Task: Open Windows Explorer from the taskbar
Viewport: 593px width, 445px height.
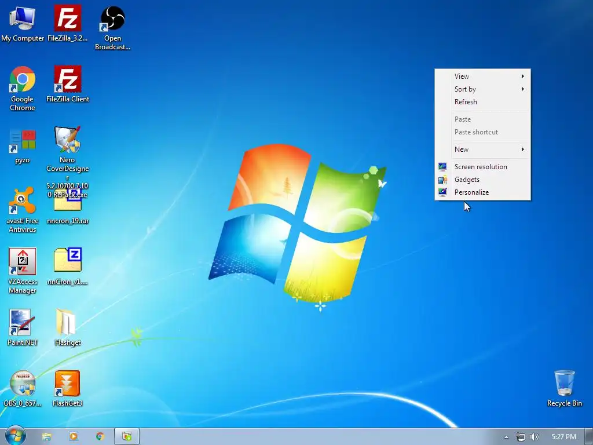Action: click(46, 437)
